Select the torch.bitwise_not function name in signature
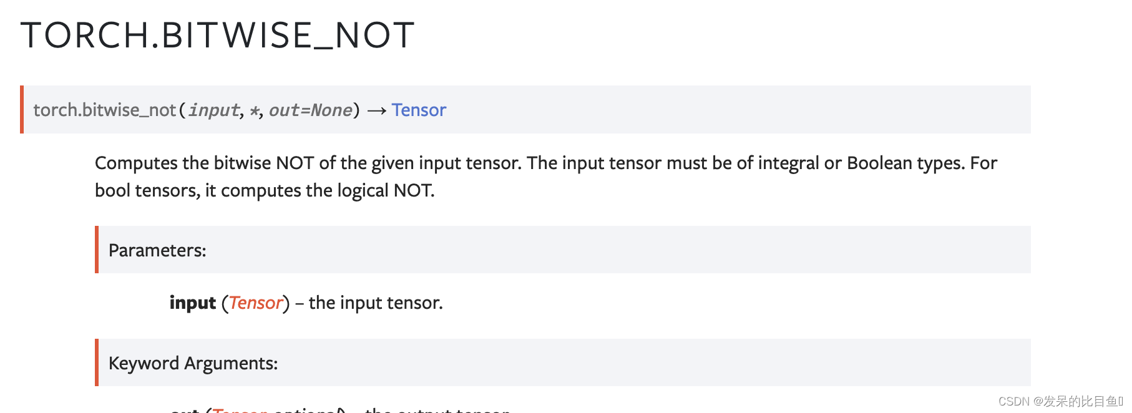1132x413 pixels. tap(104, 110)
